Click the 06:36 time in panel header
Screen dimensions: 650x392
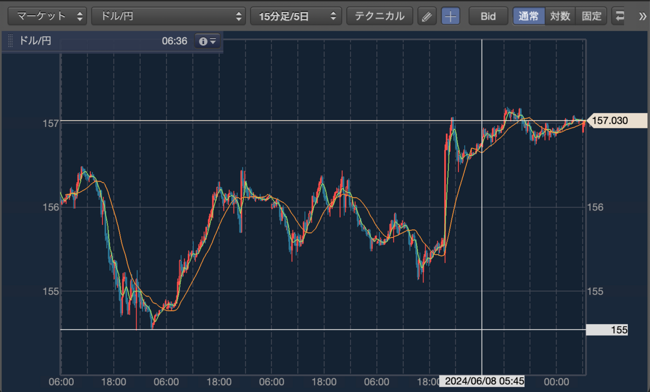[174, 41]
